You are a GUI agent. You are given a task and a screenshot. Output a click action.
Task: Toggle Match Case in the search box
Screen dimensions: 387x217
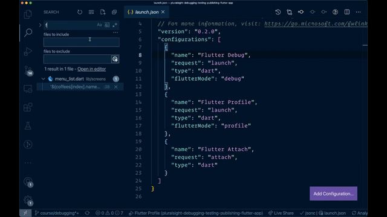point(99,25)
